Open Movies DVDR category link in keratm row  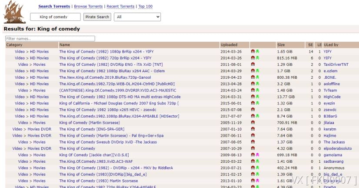point(40,129)
